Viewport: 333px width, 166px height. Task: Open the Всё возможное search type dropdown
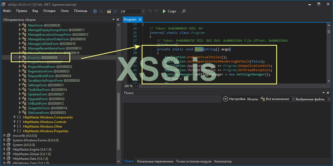(293, 99)
